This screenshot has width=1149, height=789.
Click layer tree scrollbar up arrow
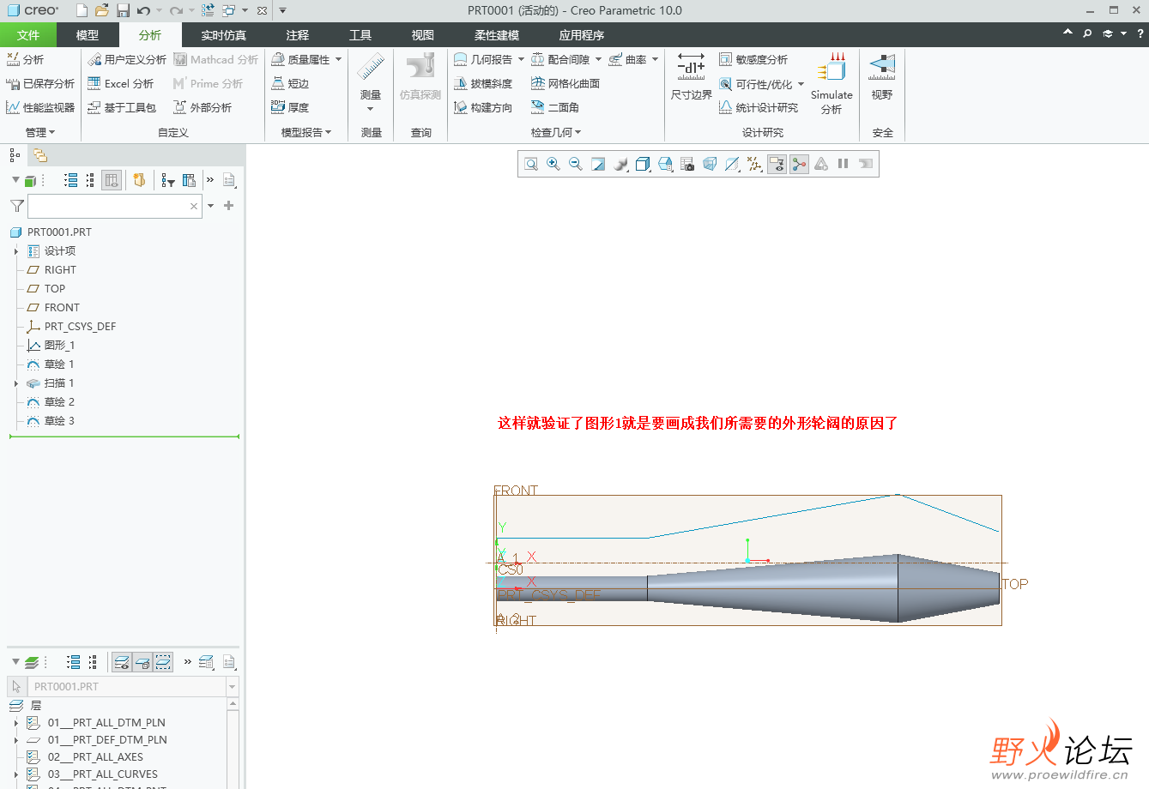point(233,704)
